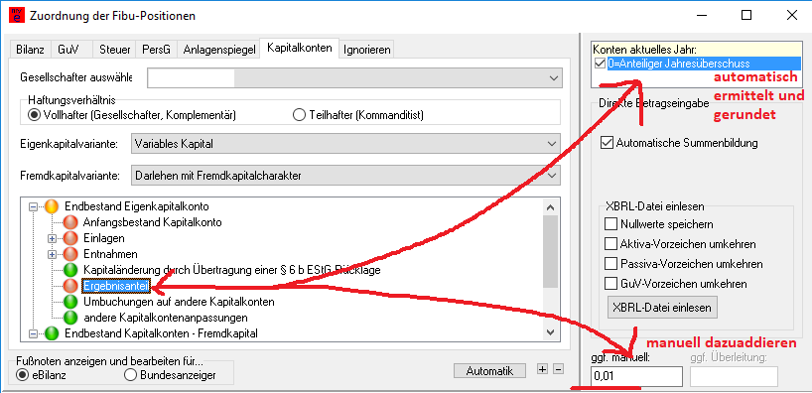Screen dimensions: 812x393
Task: Click XBRL-Datei einlesen button
Action: pyautogui.click(x=662, y=307)
